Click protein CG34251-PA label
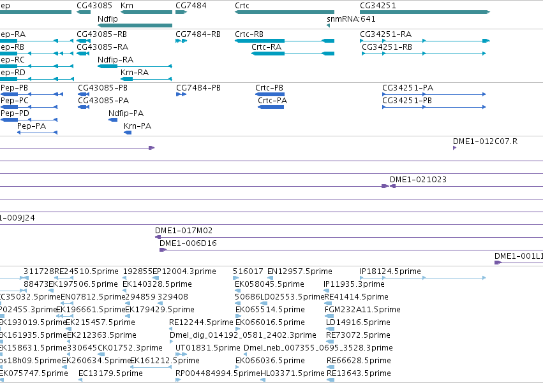This screenshot has height=383, width=543. (408, 87)
